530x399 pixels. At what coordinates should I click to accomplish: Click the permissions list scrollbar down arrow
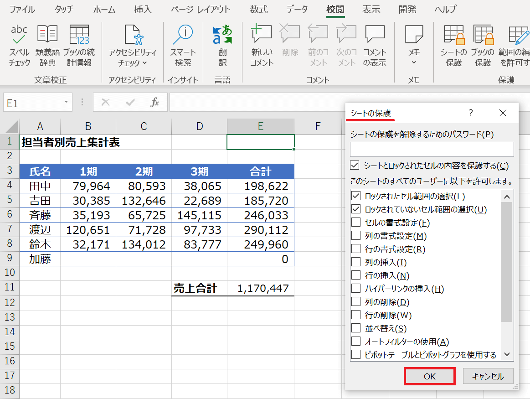click(x=507, y=354)
